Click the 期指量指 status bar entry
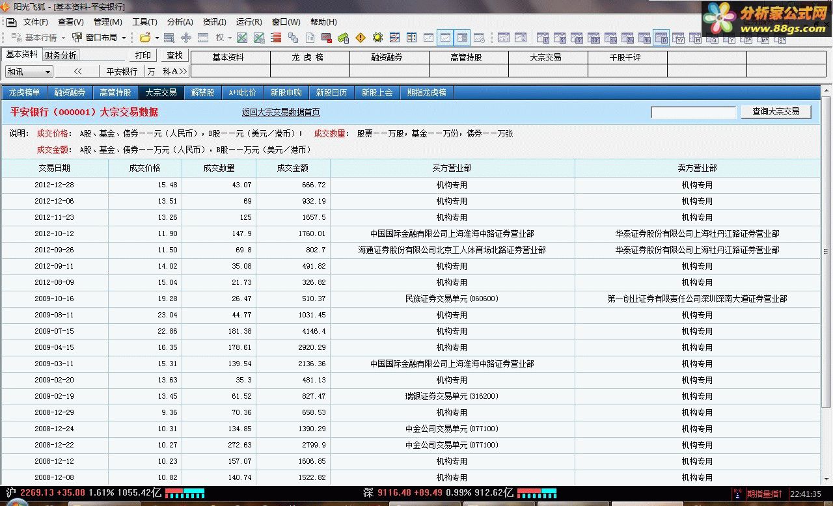833x506 pixels. tap(765, 494)
